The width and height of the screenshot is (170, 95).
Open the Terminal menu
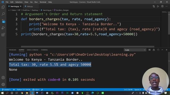(43, 2)
